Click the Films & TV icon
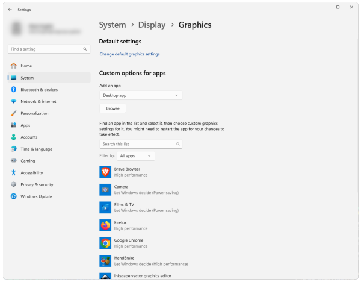The width and height of the screenshot is (361, 282). (105, 207)
